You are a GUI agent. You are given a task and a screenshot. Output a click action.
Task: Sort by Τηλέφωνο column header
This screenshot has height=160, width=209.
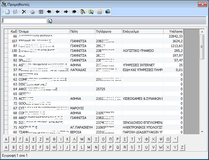[x=108, y=31]
